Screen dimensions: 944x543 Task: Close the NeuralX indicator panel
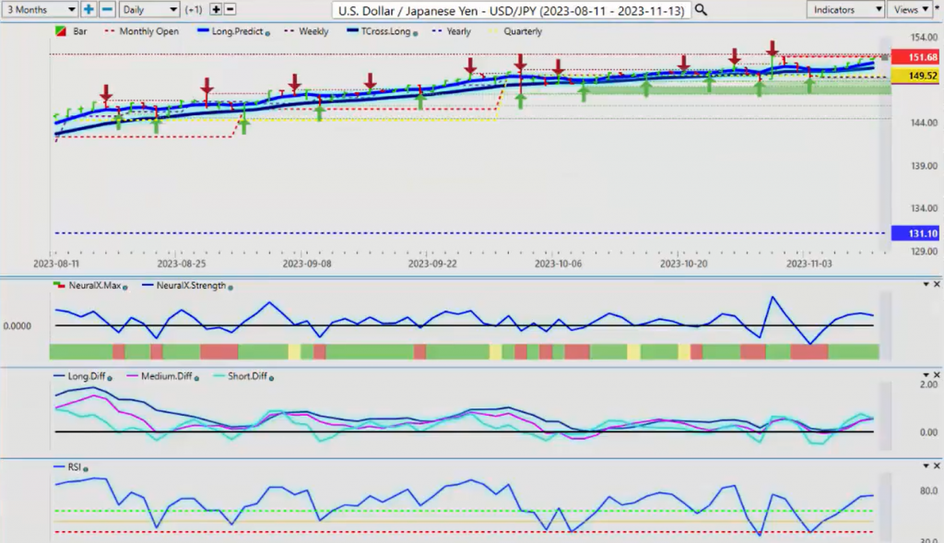937,284
